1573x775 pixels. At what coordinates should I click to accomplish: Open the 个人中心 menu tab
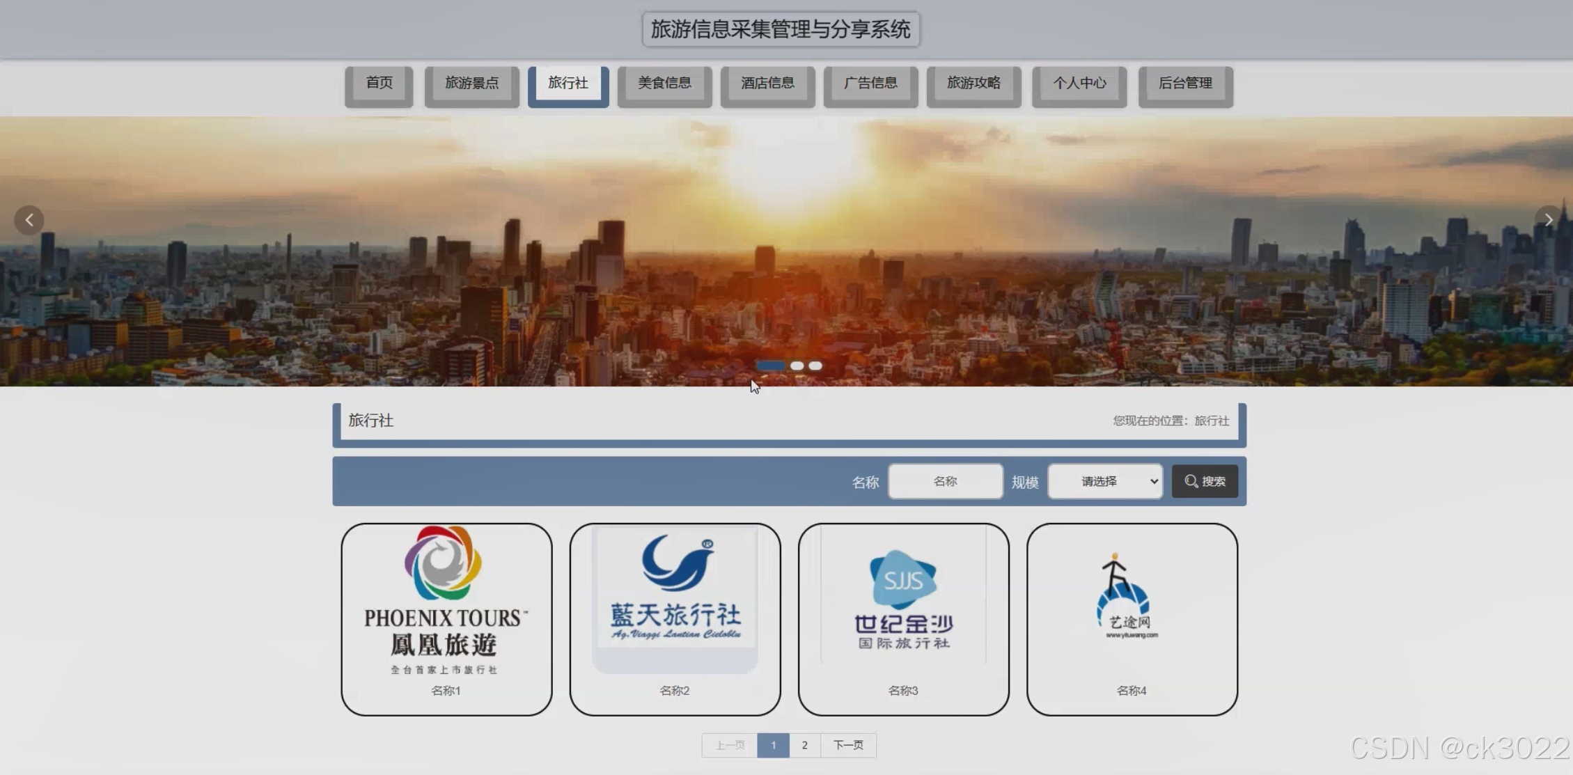click(x=1079, y=84)
